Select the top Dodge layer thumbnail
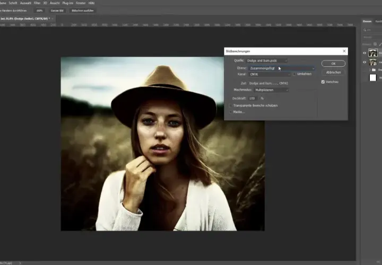 pos(373,53)
